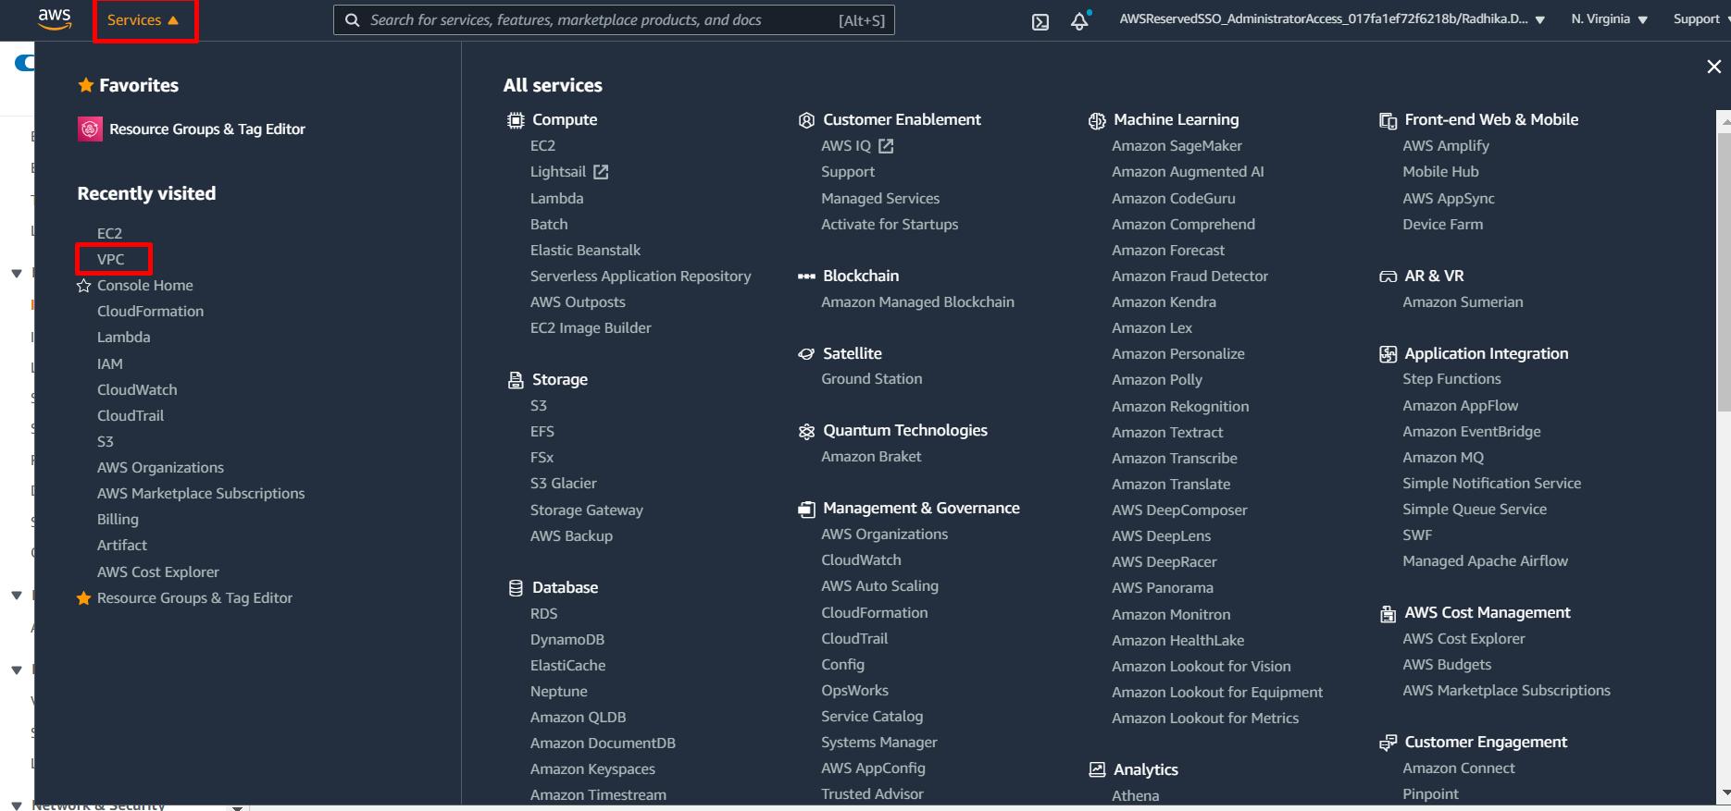Click the AWS Cost Management category icon
Screen dimensions: 1731x811
tap(1388, 613)
